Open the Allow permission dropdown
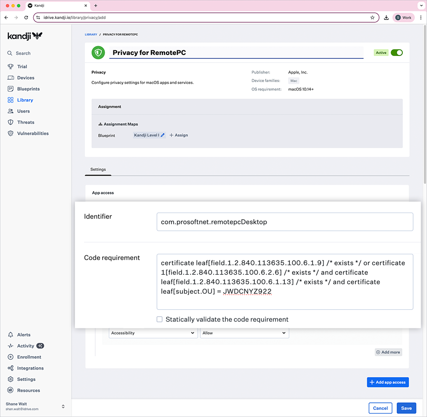This screenshot has width=427, height=417. click(244, 333)
